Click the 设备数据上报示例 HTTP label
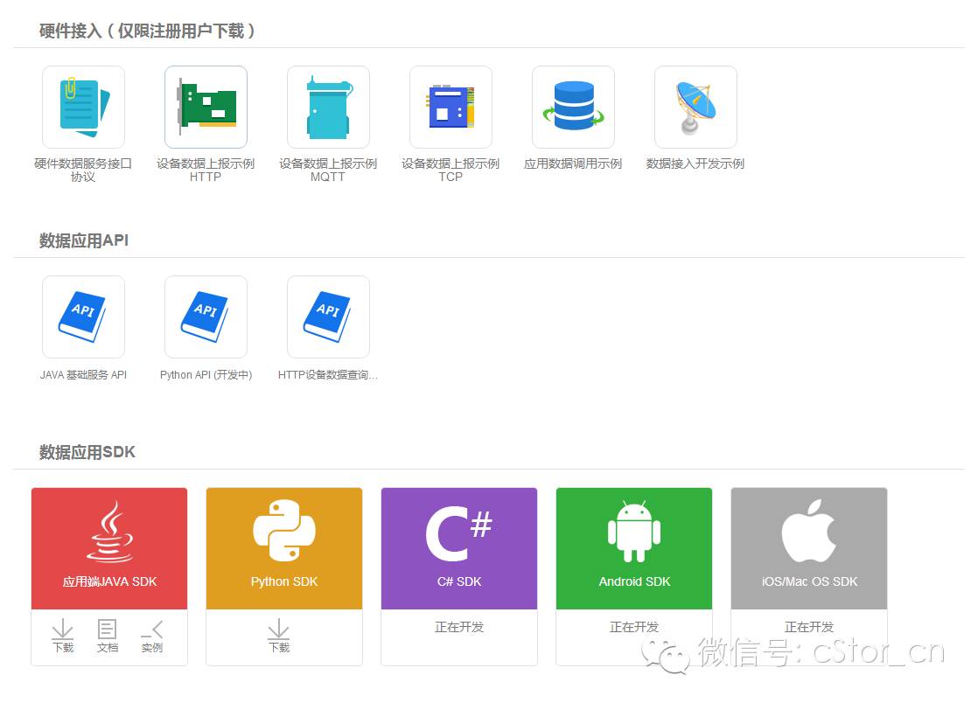978x703 pixels. pyautogui.click(x=206, y=171)
